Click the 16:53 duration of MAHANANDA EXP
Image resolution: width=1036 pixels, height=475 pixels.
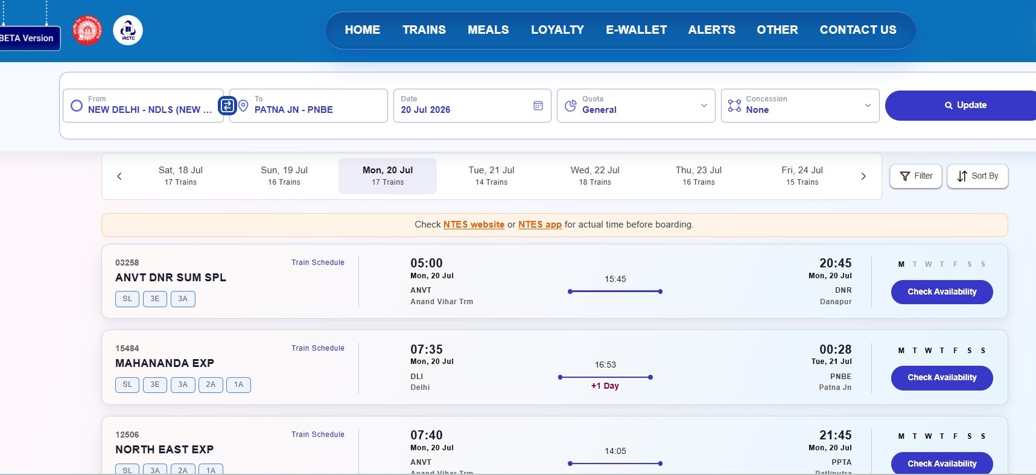605,365
